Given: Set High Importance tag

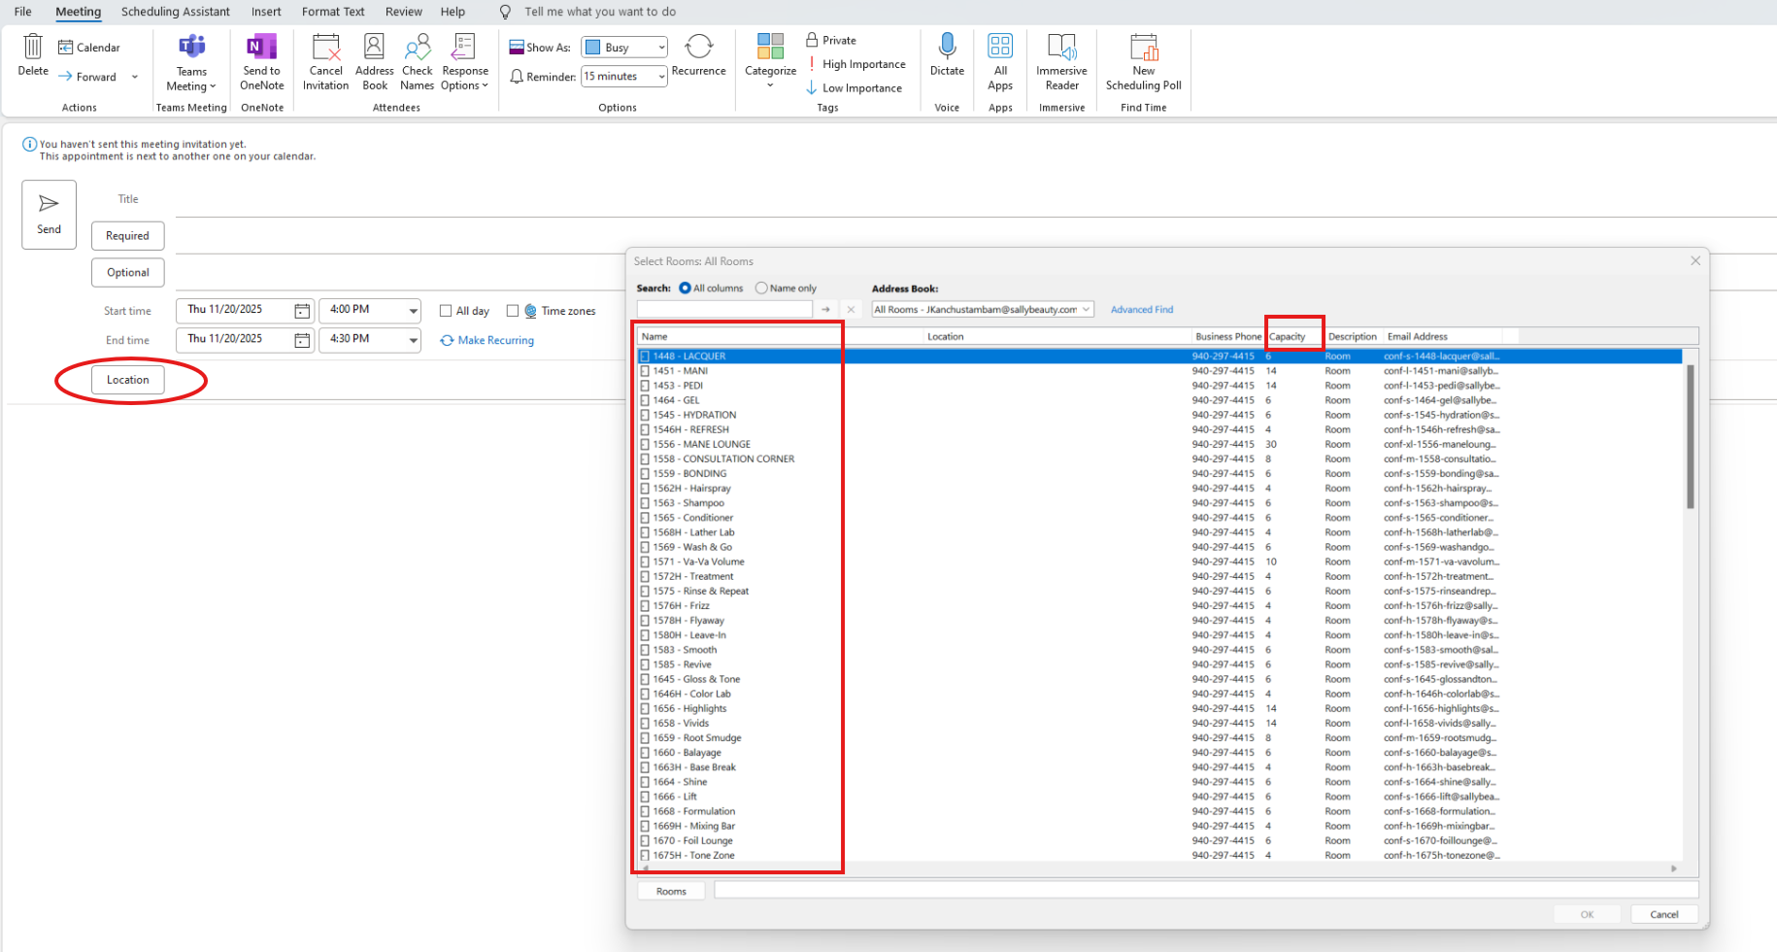Looking at the screenshot, I should (855, 64).
